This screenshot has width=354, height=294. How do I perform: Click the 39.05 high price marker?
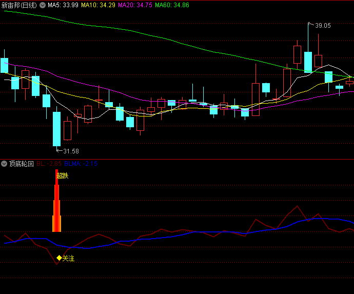click(x=323, y=26)
